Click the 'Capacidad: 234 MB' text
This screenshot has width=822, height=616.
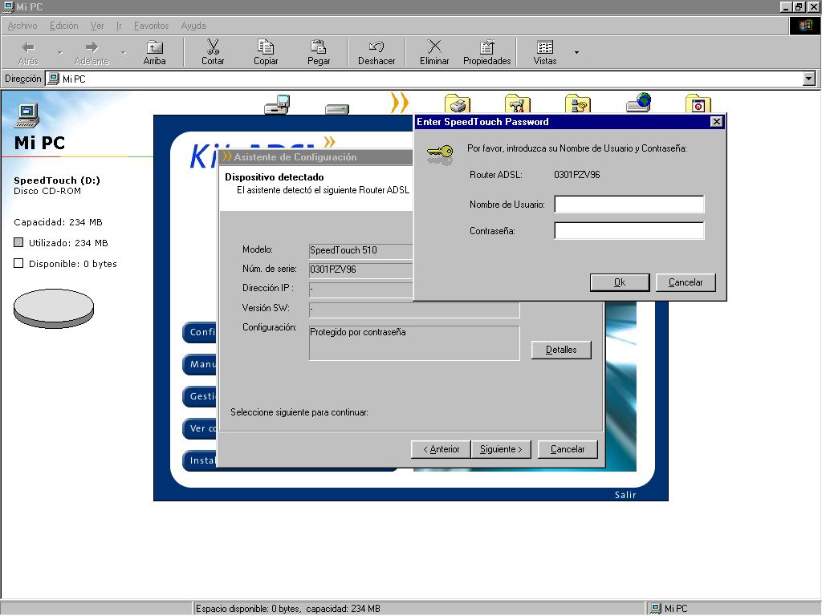pos(58,222)
